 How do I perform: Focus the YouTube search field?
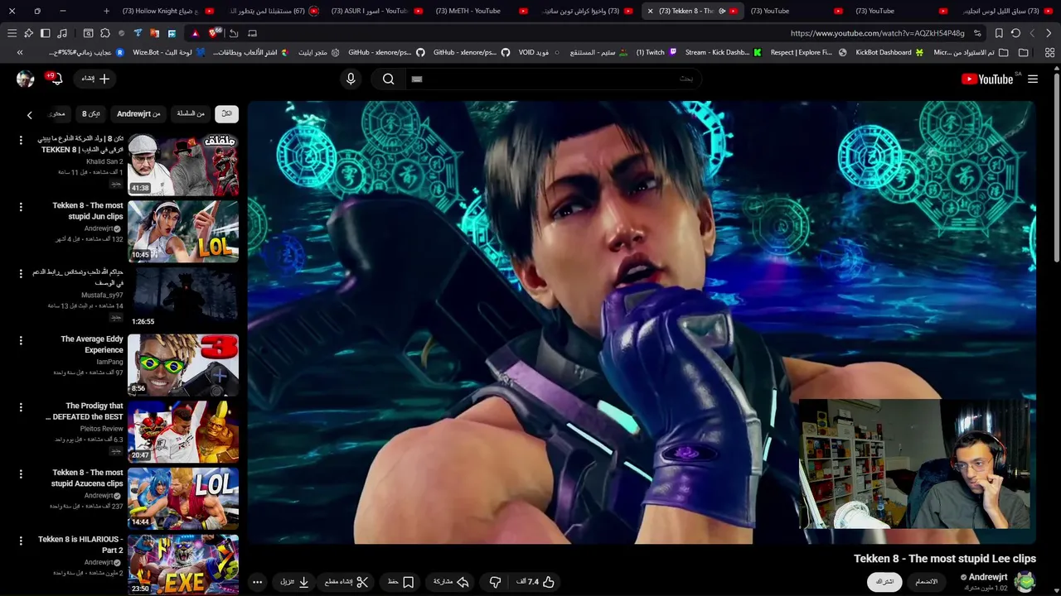554,79
